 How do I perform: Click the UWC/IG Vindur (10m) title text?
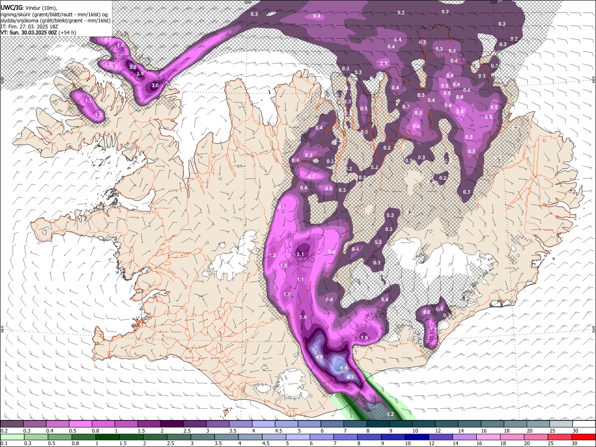click(29, 8)
